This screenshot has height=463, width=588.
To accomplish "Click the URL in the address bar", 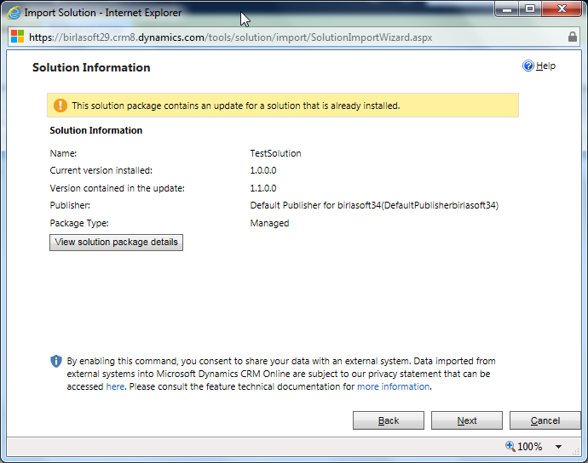I will pos(231,37).
